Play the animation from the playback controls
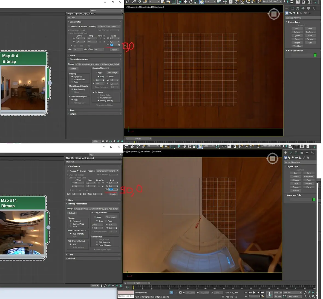Viewport: 323px width, 299px height. pos(254,292)
